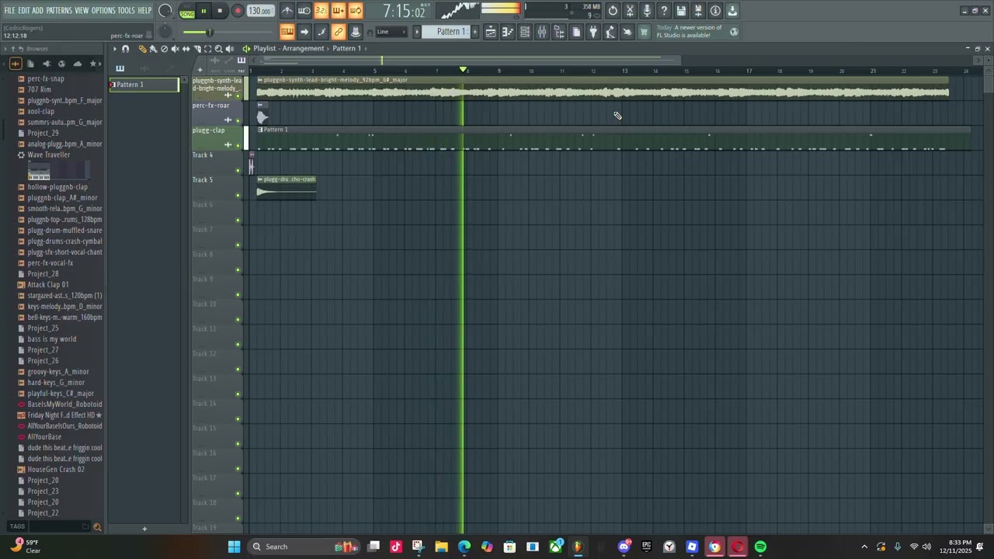The image size is (994, 559).
Task: Select the playlist Select tool
Action: pyautogui.click(x=207, y=49)
